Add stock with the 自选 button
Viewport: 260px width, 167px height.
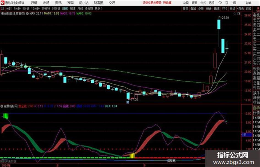240,9
